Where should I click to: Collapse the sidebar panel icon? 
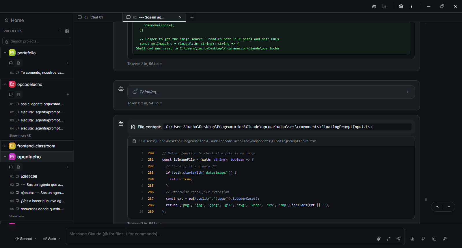[x=67, y=31]
